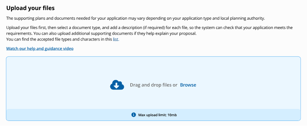Click the 'Drag and drop files or' text
Viewport: 307px width, 126px height.
pos(154,85)
